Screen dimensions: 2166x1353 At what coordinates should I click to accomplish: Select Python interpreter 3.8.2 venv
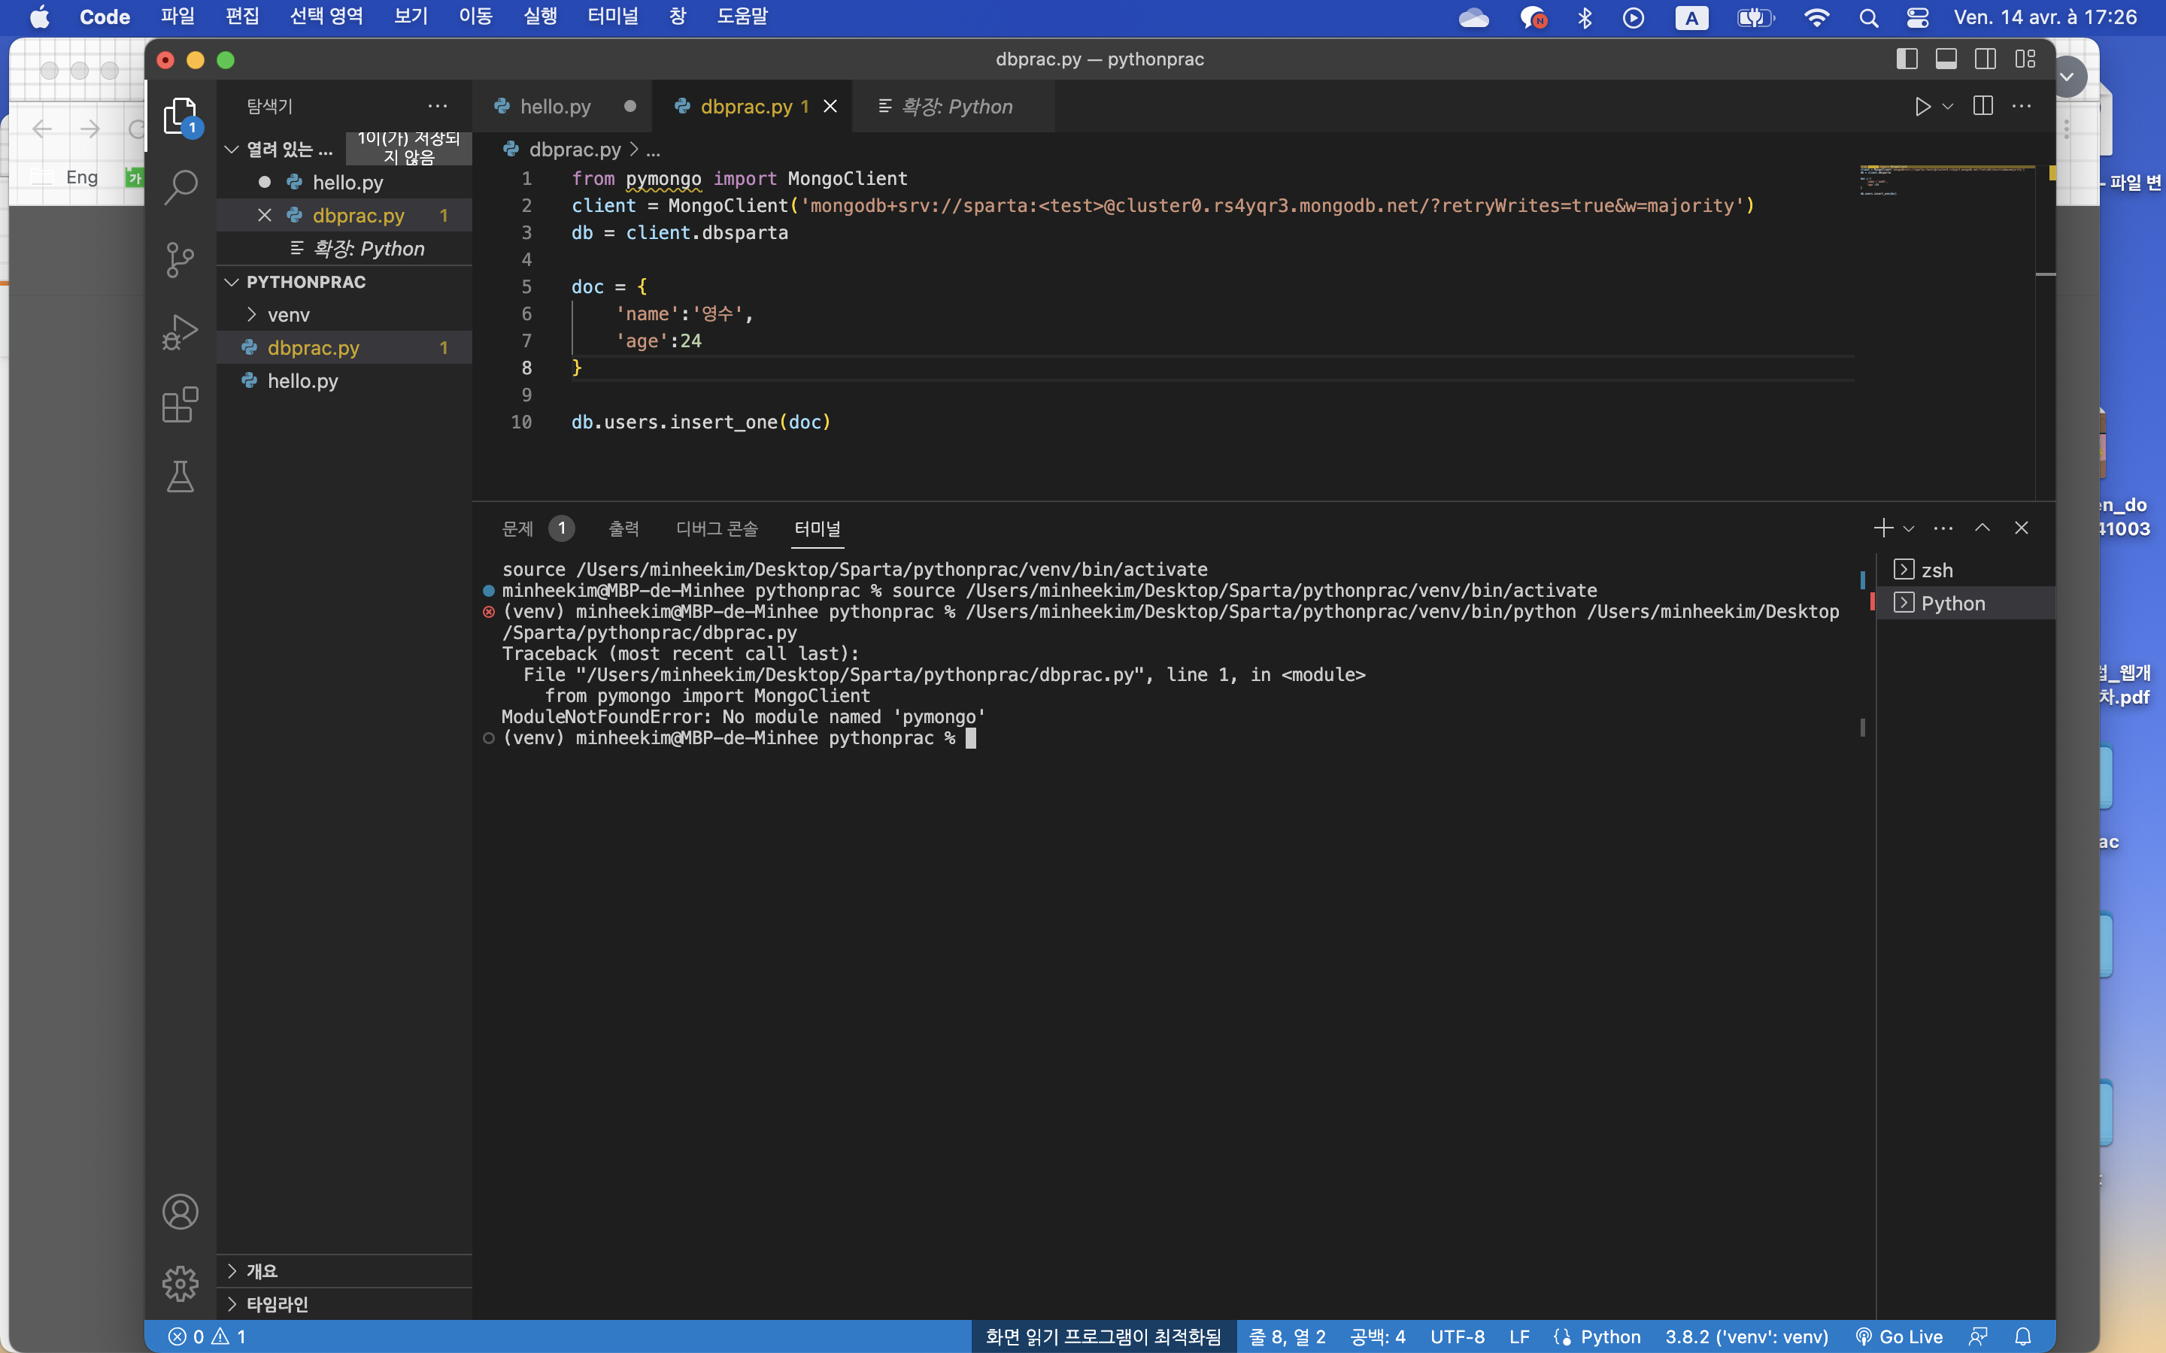[1746, 1337]
